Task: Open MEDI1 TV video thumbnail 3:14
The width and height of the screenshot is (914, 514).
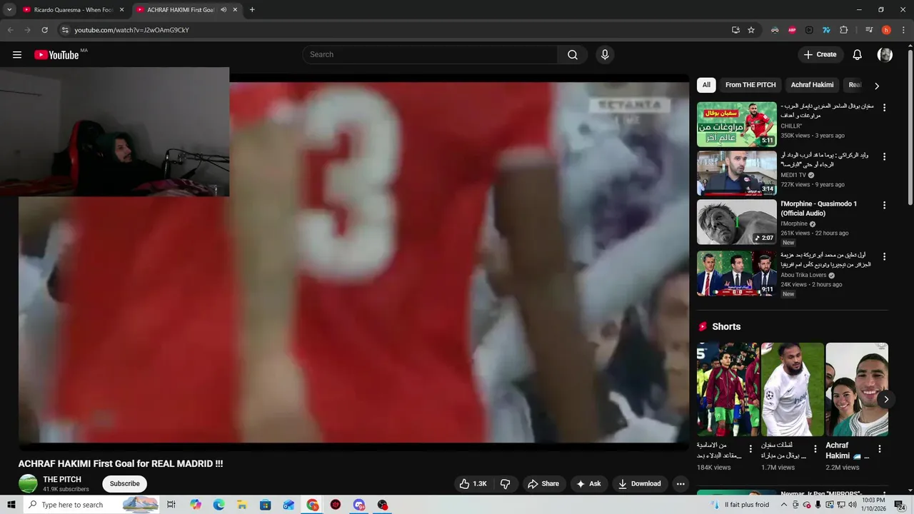Action: tap(737, 173)
